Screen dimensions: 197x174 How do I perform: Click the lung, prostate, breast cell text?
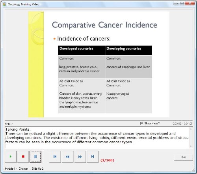point(79,69)
